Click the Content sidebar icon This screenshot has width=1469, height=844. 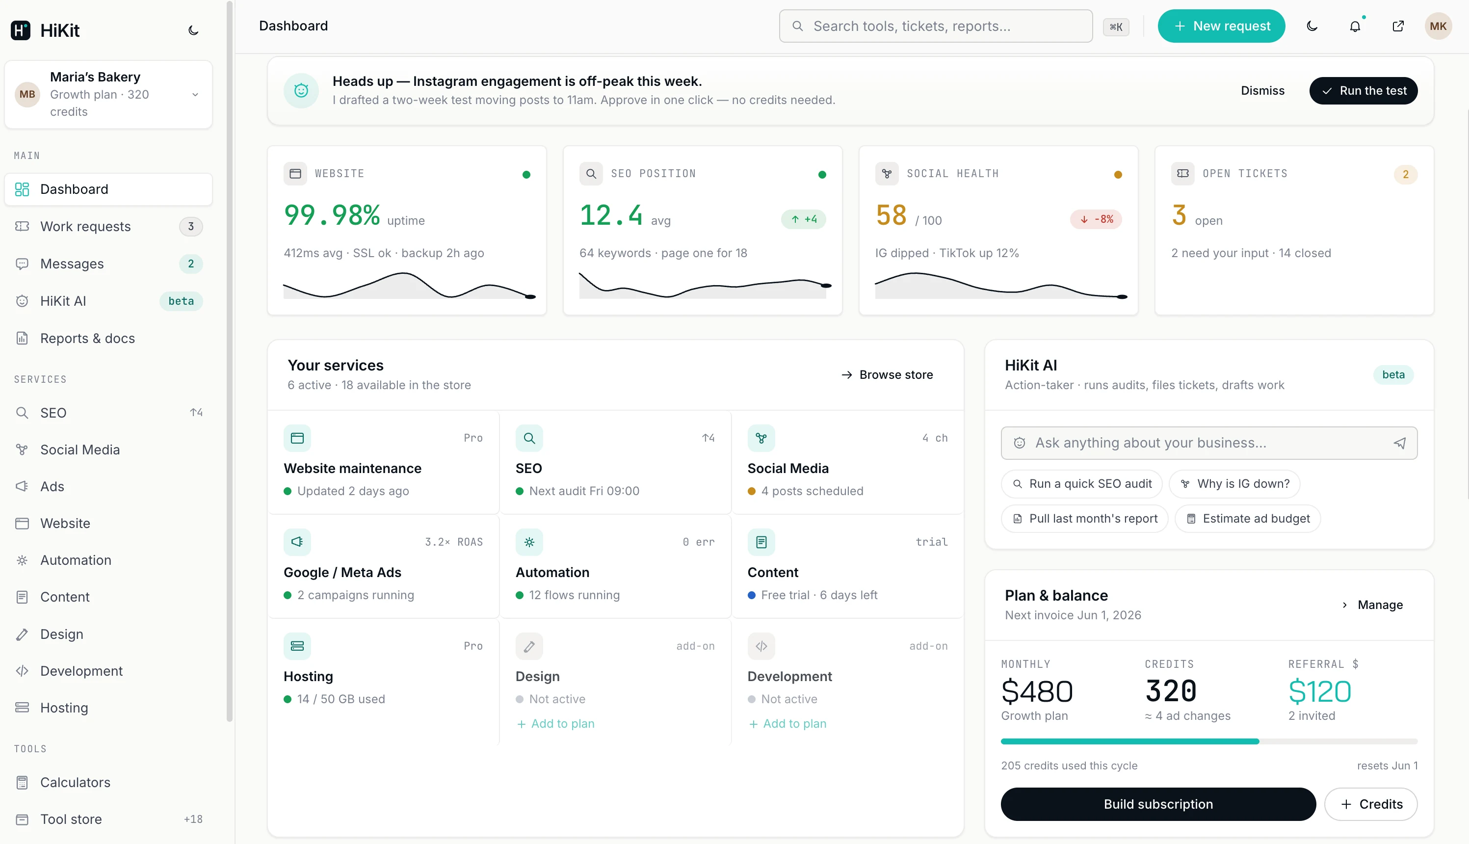coord(22,597)
